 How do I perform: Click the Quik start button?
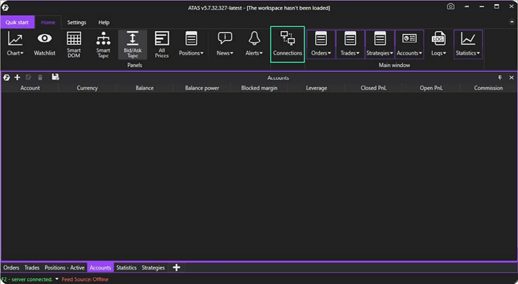(17, 22)
